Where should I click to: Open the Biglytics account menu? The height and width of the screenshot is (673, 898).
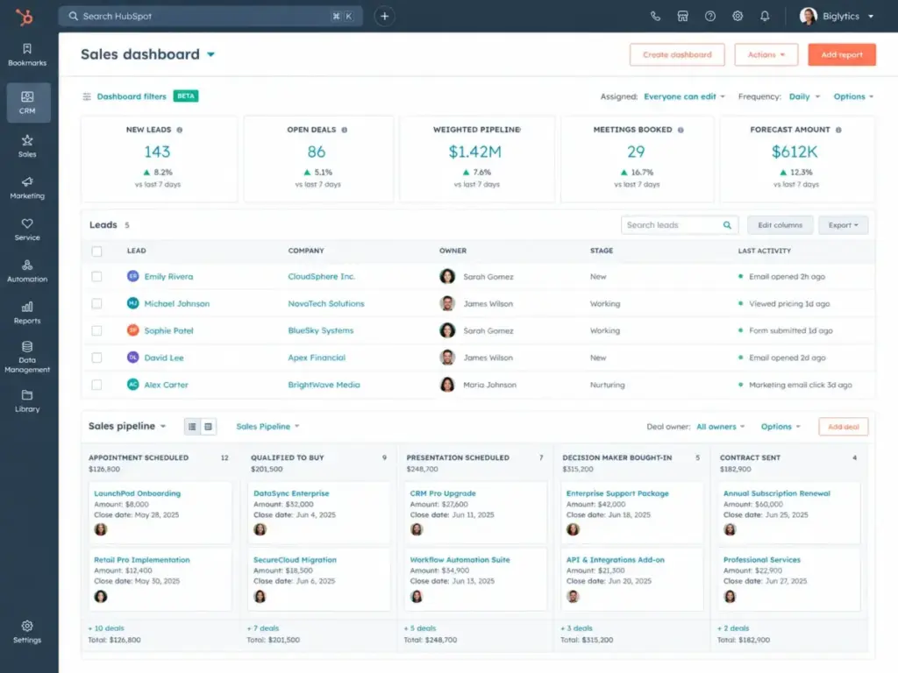click(x=837, y=16)
